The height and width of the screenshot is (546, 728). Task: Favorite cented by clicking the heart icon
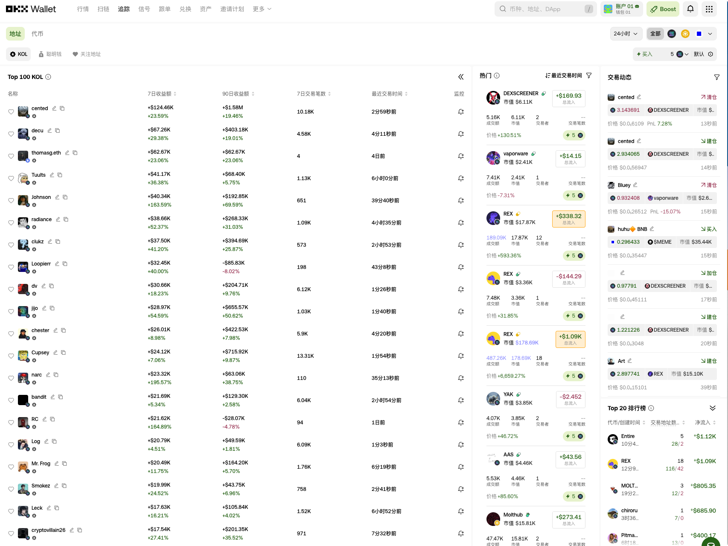pos(11,111)
